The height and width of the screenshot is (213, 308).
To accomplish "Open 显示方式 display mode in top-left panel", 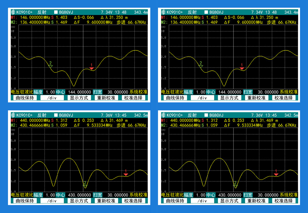I will [79, 98].
